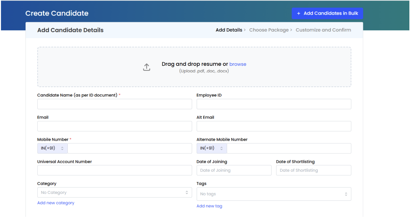Viewport: 412px width, 218px height.
Task: Open the Date of Joining picker field
Action: [x=234, y=170]
